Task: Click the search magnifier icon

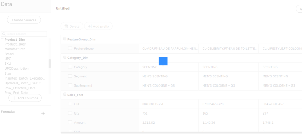Action: 4,34
